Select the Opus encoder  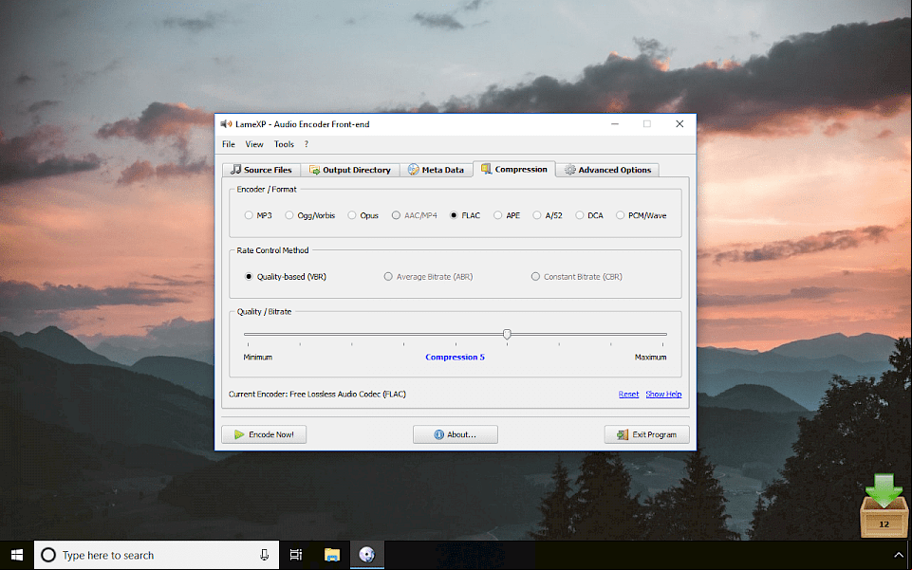point(363,215)
